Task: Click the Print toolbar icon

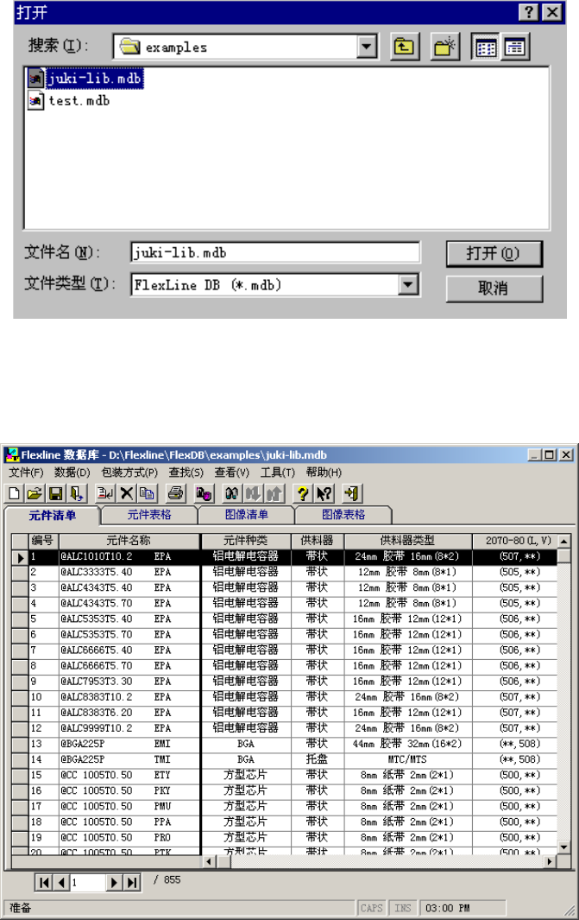Action: (175, 493)
